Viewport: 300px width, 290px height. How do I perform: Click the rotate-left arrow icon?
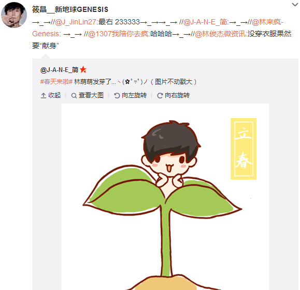117,95
